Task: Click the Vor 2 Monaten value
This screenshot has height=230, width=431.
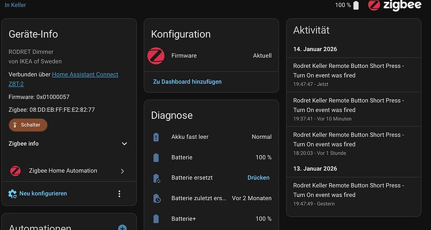Action: pos(252,198)
